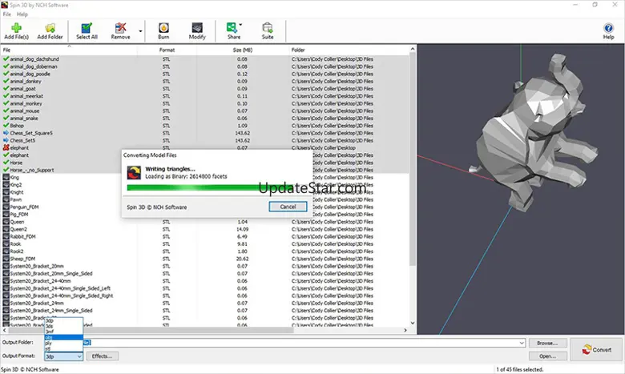
Task: Open the File menu
Action: (x=6, y=14)
